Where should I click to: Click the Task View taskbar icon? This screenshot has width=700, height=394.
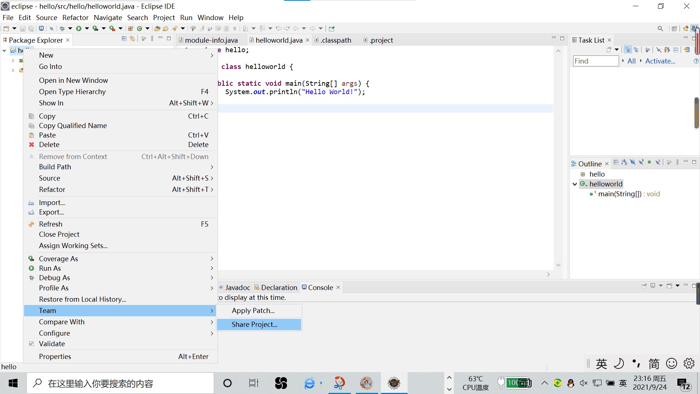pos(253,383)
